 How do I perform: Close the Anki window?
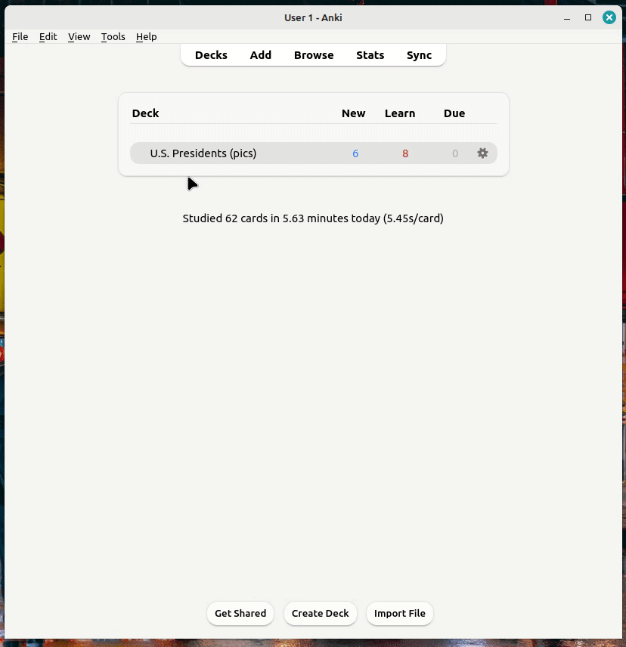pyautogui.click(x=609, y=17)
